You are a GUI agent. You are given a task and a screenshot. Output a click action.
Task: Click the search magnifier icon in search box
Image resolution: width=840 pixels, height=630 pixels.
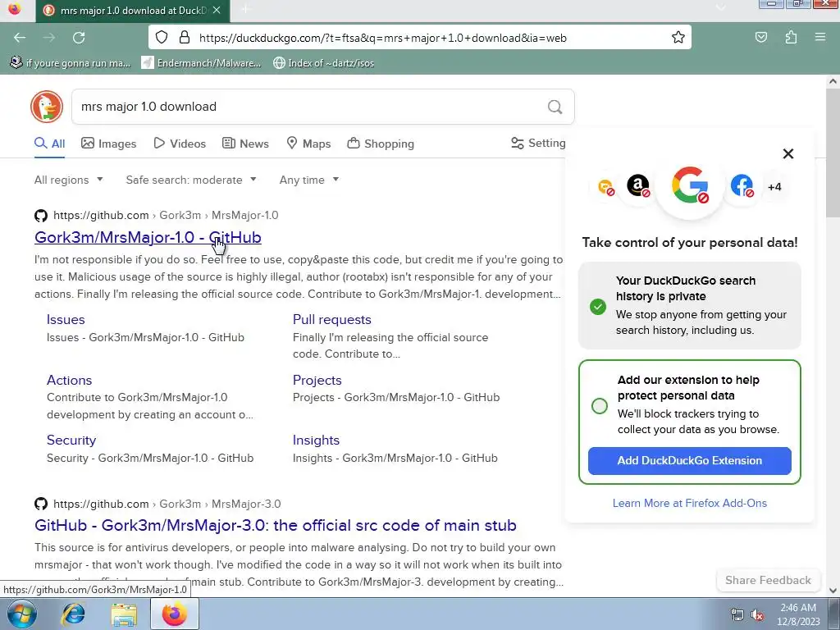tap(555, 107)
